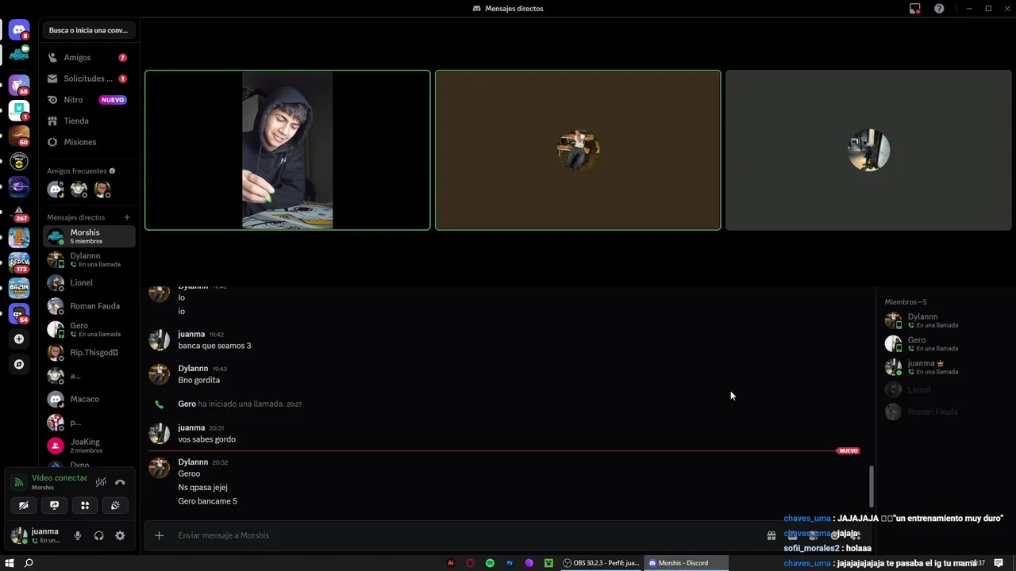Open the Discover servers compass icon
The height and width of the screenshot is (571, 1016).
pos(19,364)
